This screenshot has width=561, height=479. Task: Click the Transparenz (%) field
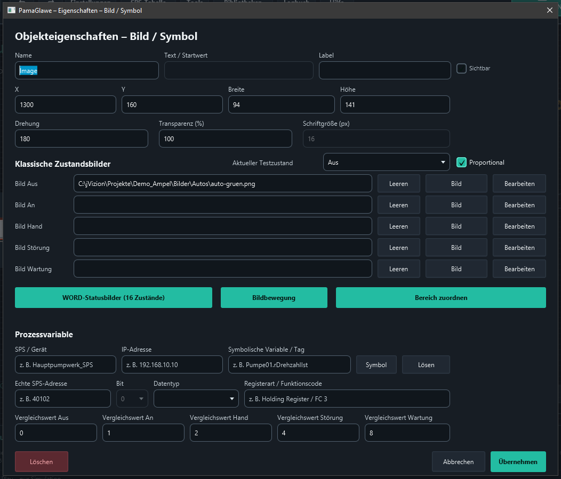tap(226, 139)
